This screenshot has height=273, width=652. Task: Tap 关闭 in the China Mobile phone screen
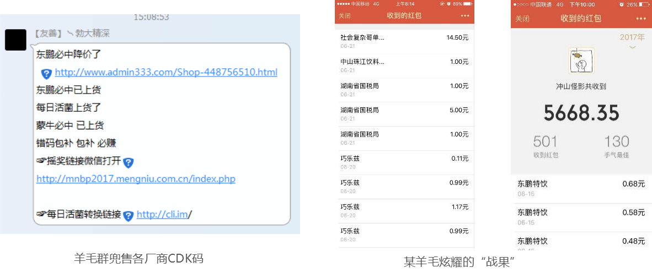coord(344,16)
